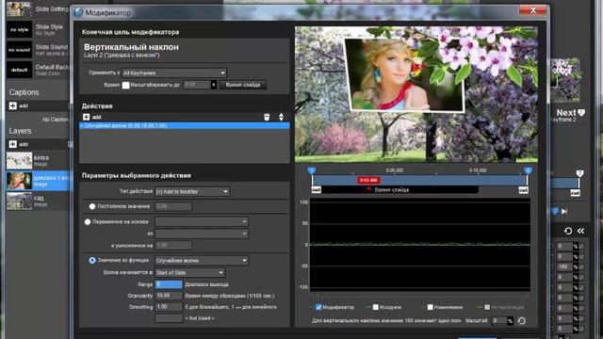Click the left blue keyframe marker on timeline
This screenshot has height=339, width=603.
[312, 170]
